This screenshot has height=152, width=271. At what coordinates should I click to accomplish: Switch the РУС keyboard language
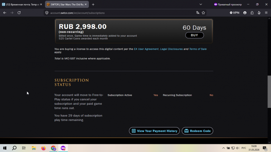[244, 148]
